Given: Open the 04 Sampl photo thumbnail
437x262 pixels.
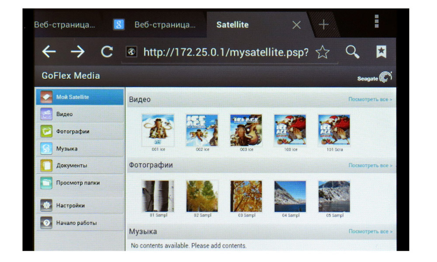Looking at the screenshot, I should pyautogui.click(x=290, y=196).
